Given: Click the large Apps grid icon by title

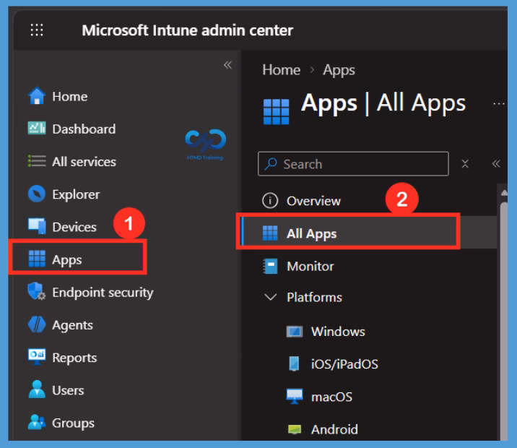Looking at the screenshot, I should pyautogui.click(x=277, y=112).
